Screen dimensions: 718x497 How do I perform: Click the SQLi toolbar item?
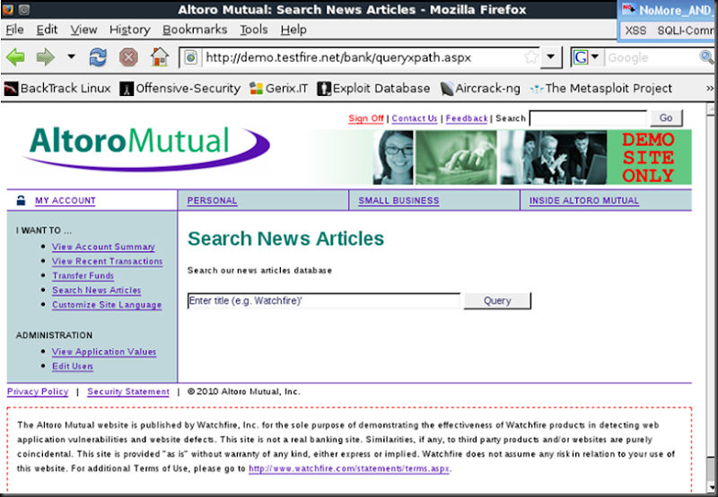pos(685,31)
